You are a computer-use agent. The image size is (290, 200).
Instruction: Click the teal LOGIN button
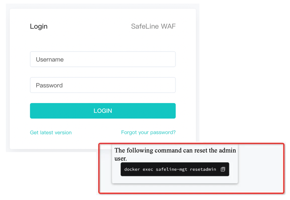[103, 111]
